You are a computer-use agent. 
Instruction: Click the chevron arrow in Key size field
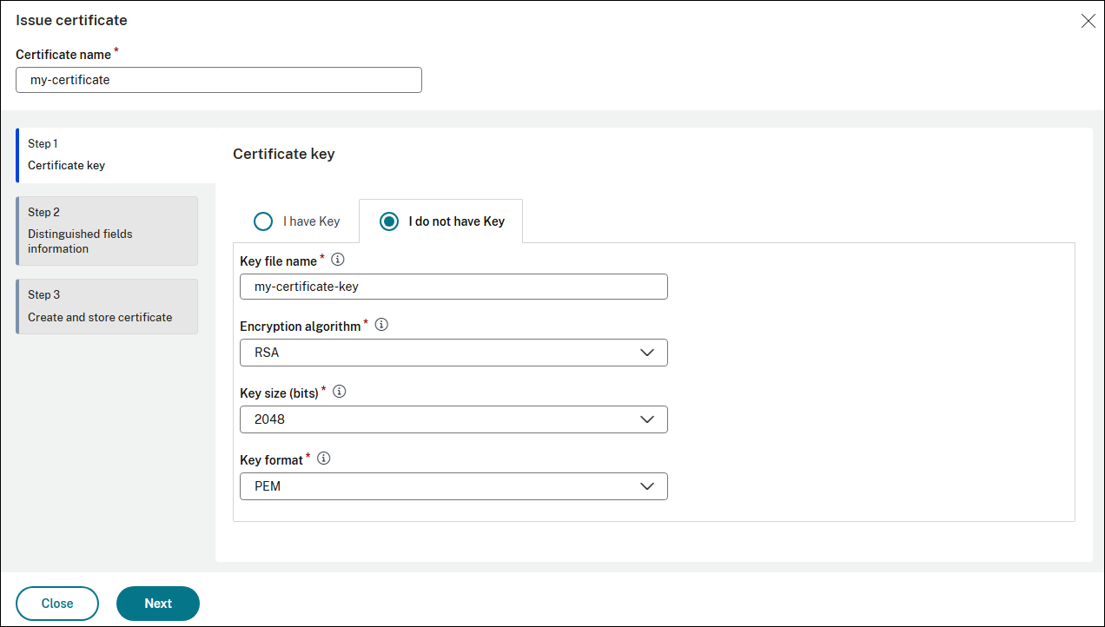(x=646, y=419)
